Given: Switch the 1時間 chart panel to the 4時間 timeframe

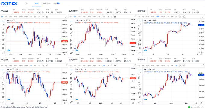Looking at the screenshot, I should 163,17.
